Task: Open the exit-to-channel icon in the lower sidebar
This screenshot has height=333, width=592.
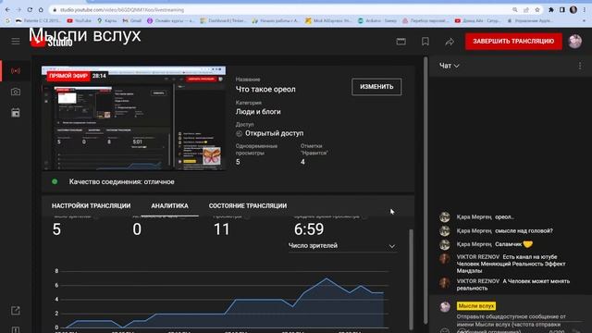Action: coord(16,311)
